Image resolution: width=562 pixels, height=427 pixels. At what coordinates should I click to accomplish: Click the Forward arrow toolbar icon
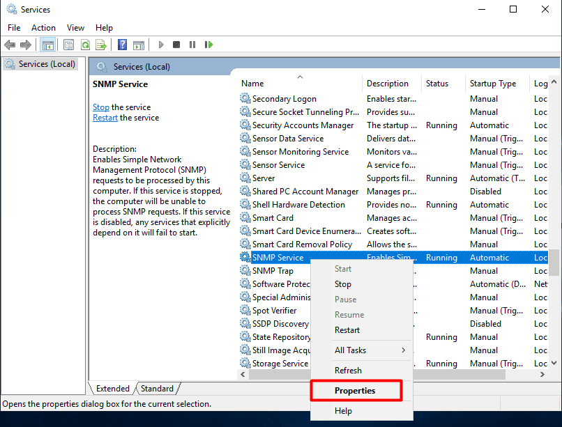click(25, 45)
